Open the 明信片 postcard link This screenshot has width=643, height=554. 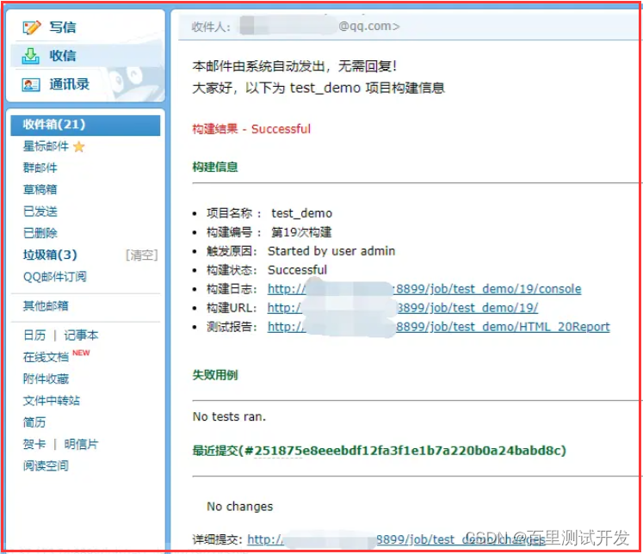coord(81,444)
